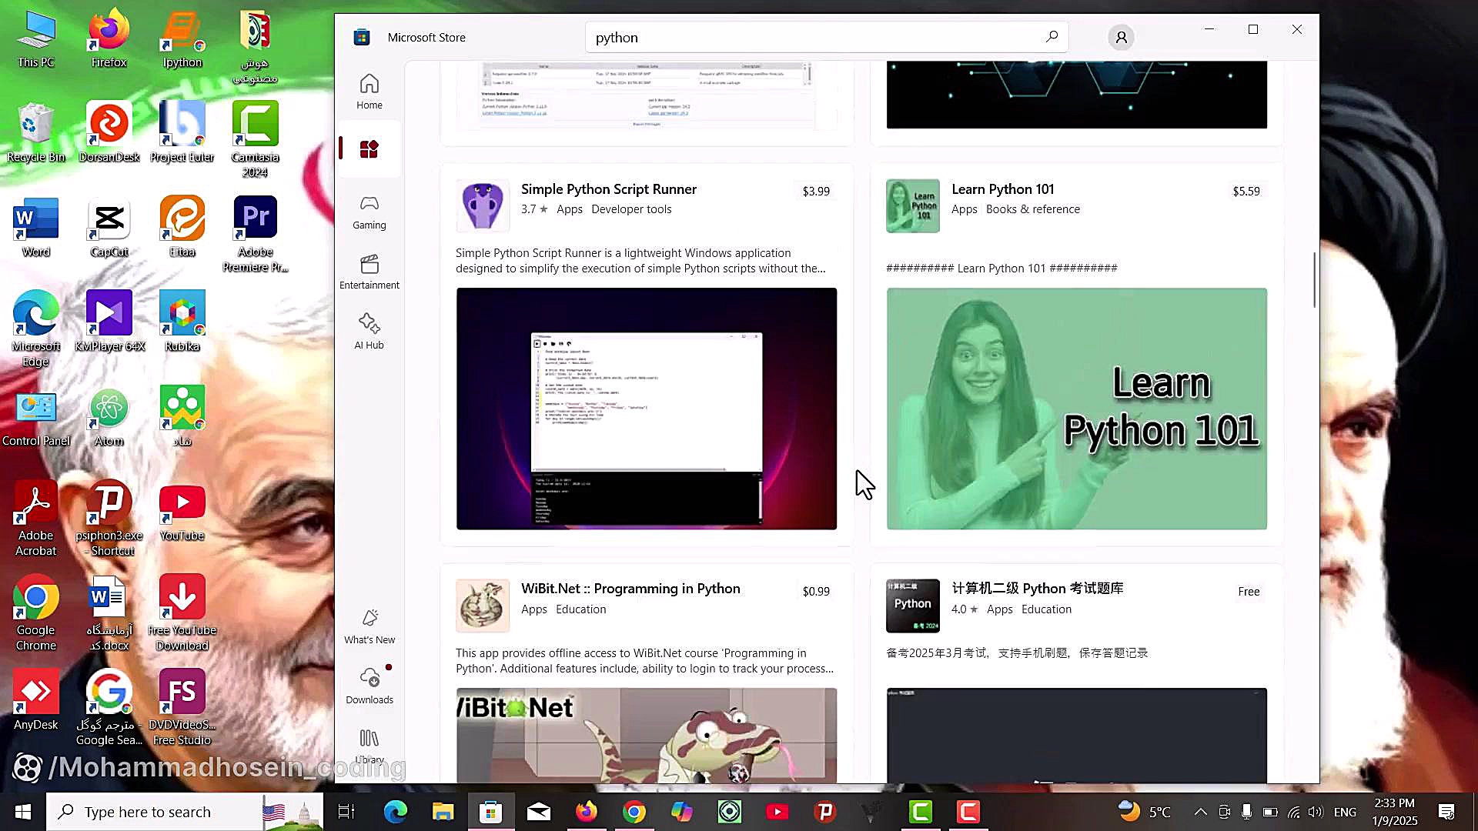
Task: Select the AnyDesk desktop icon
Action: [35, 700]
